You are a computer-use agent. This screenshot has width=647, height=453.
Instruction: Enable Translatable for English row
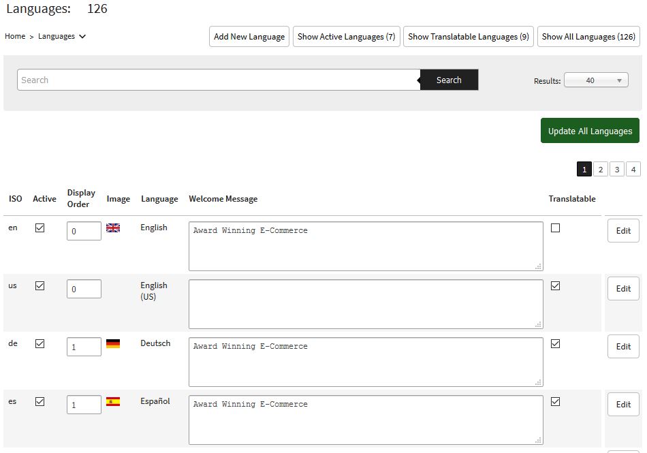(x=555, y=228)
